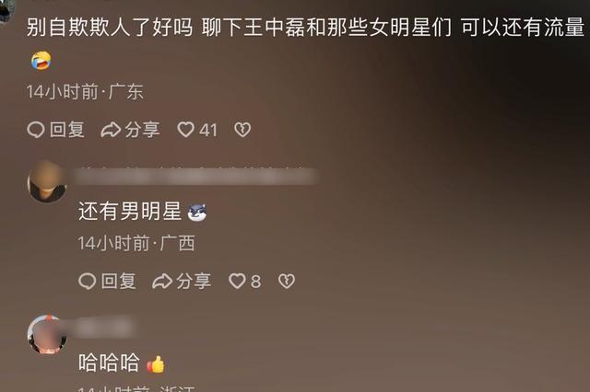Screen dimensions: 590x392
Task: Select the comment text 还有男明星
Action: pyautogui.click(x=130, y=212)
